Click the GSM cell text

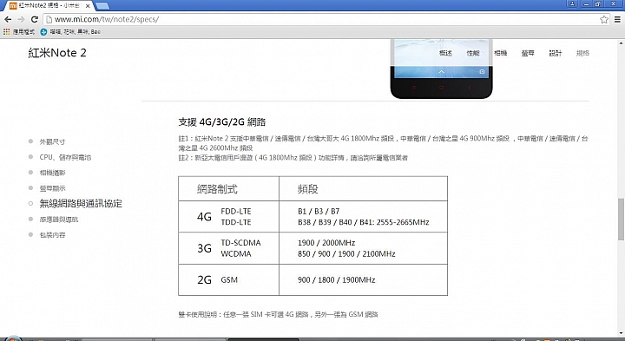pos(229,280)
